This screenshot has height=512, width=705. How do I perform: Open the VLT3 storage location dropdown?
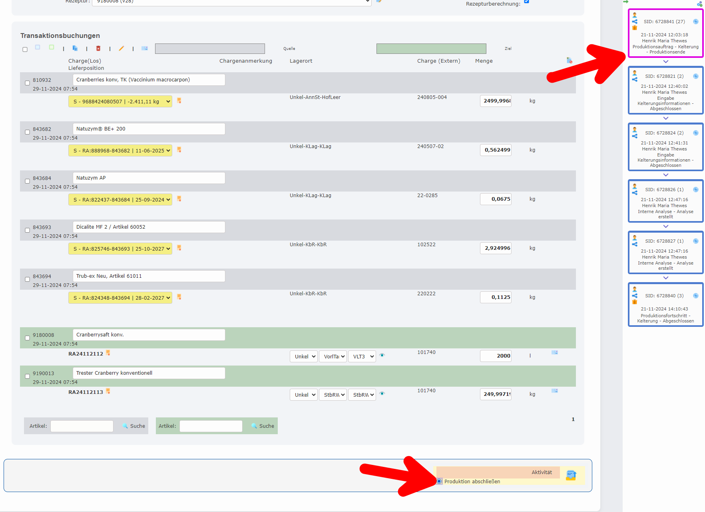point(362,356)
